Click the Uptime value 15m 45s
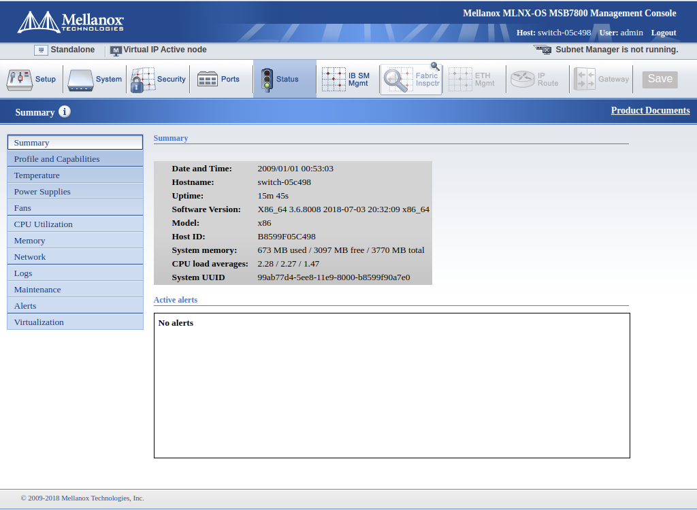The width and height of the screenshot is (697, 510). (273, 196)
